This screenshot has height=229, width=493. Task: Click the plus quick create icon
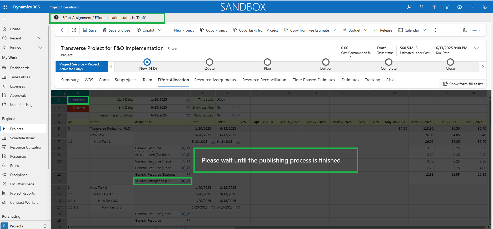point(434,7)
